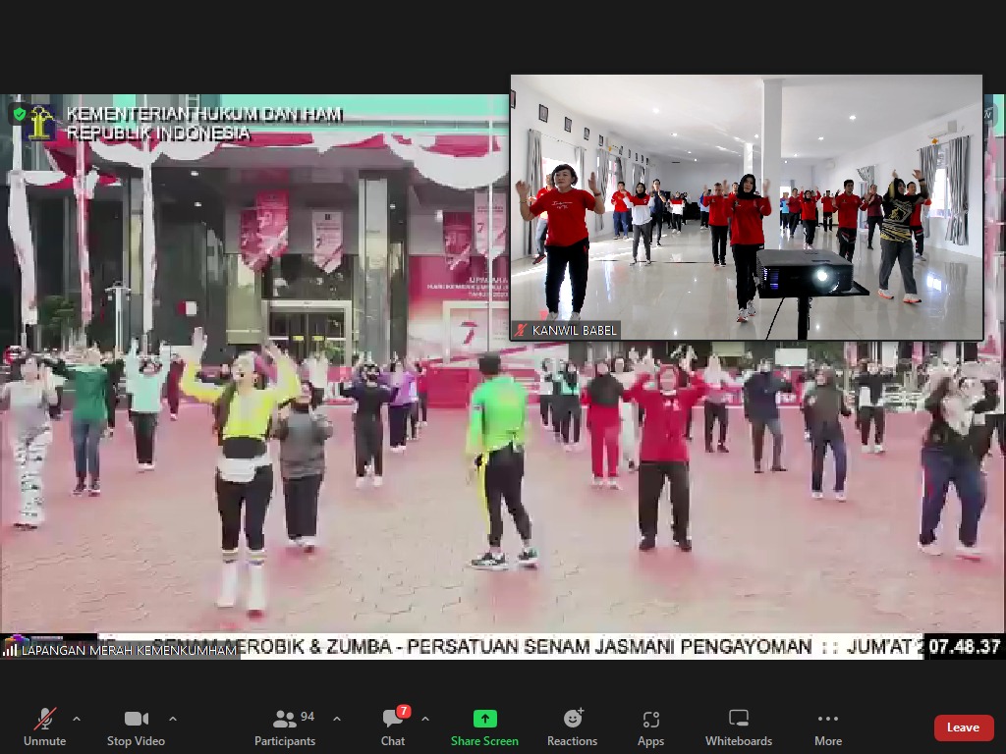Unmute the microphone
This screenshot has height=754, width=1006.
[x=44, y=727]
